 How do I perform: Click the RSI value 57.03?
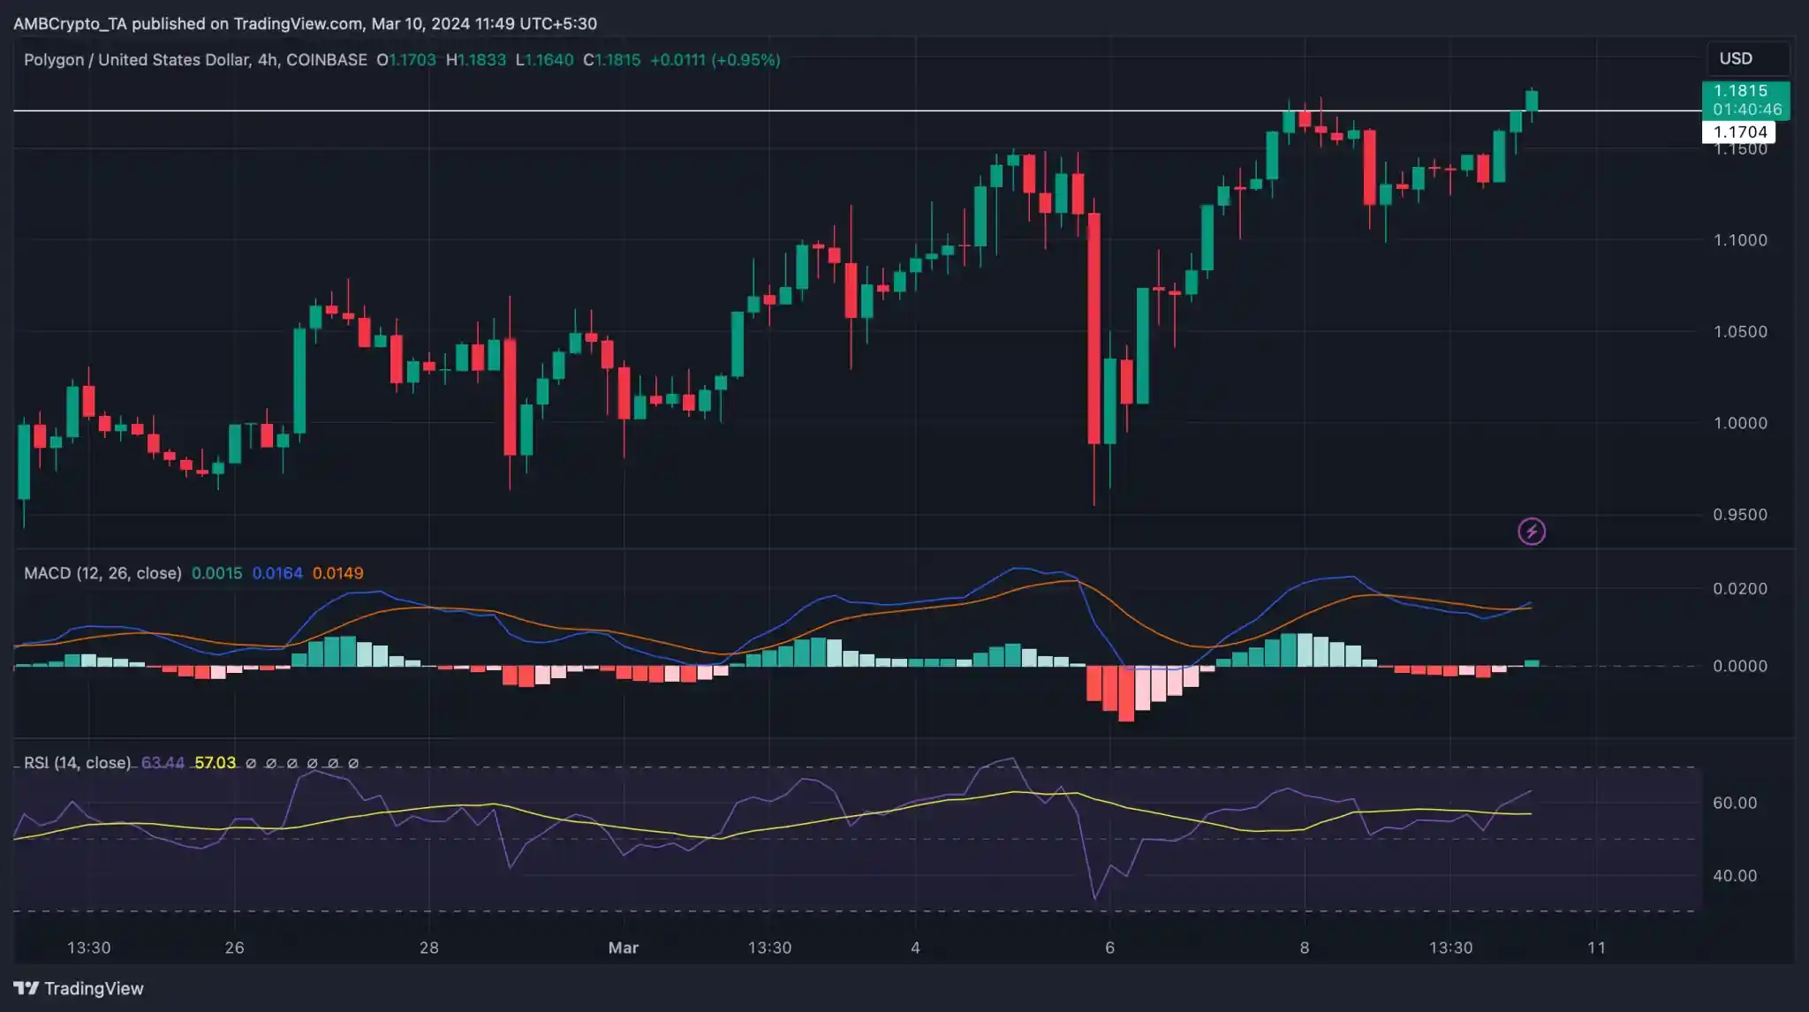[x=215, y=762]
